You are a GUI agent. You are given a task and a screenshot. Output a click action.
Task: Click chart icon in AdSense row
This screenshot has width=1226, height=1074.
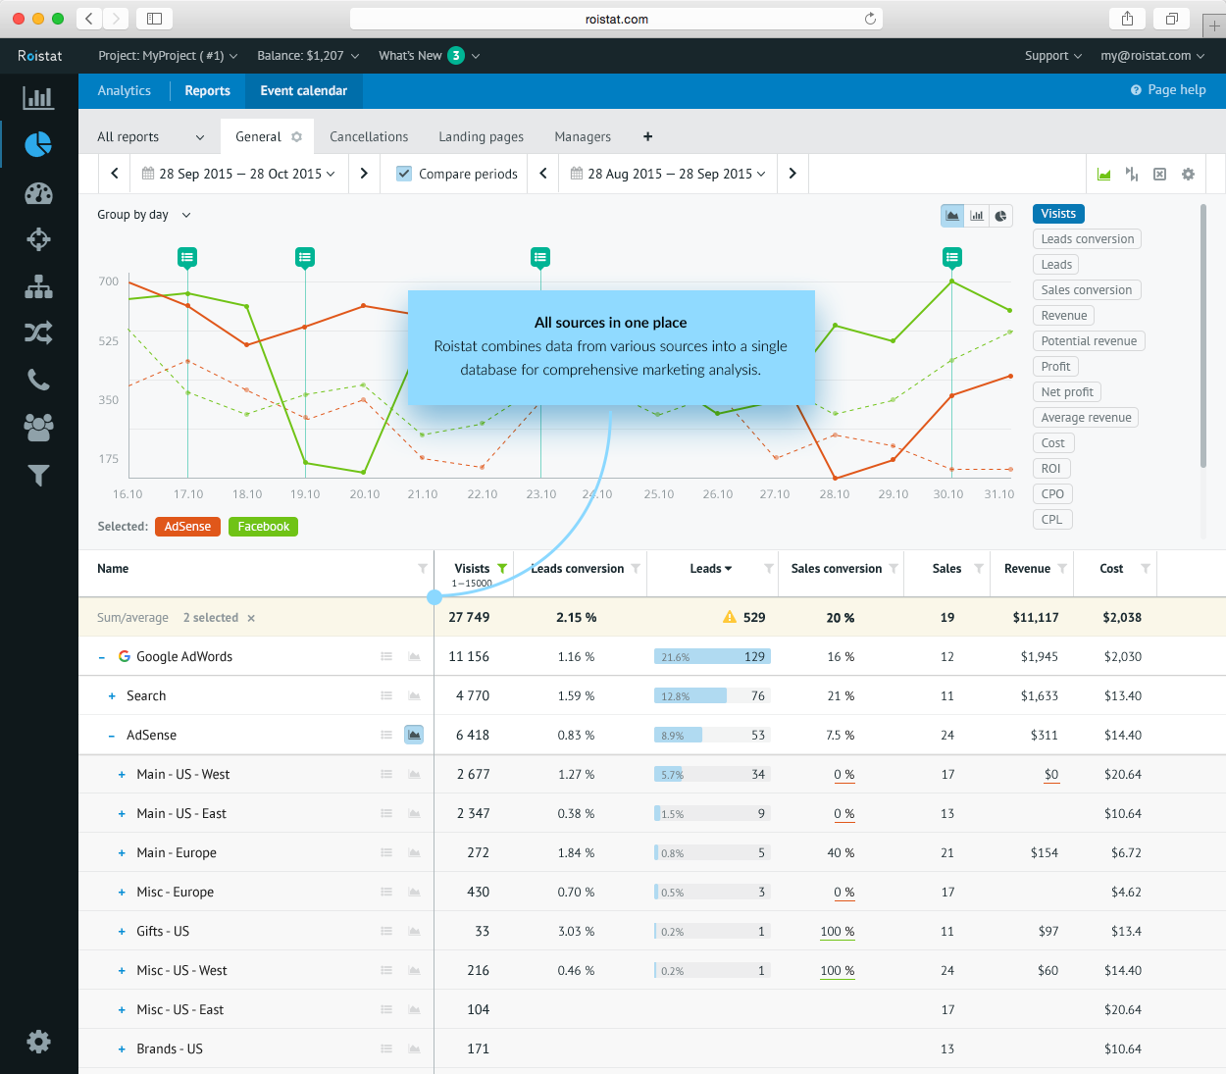click(414, 735)
